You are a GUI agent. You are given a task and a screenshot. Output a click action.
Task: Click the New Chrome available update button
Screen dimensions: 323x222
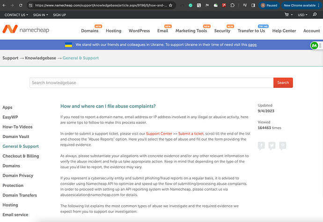pos(299,5)
